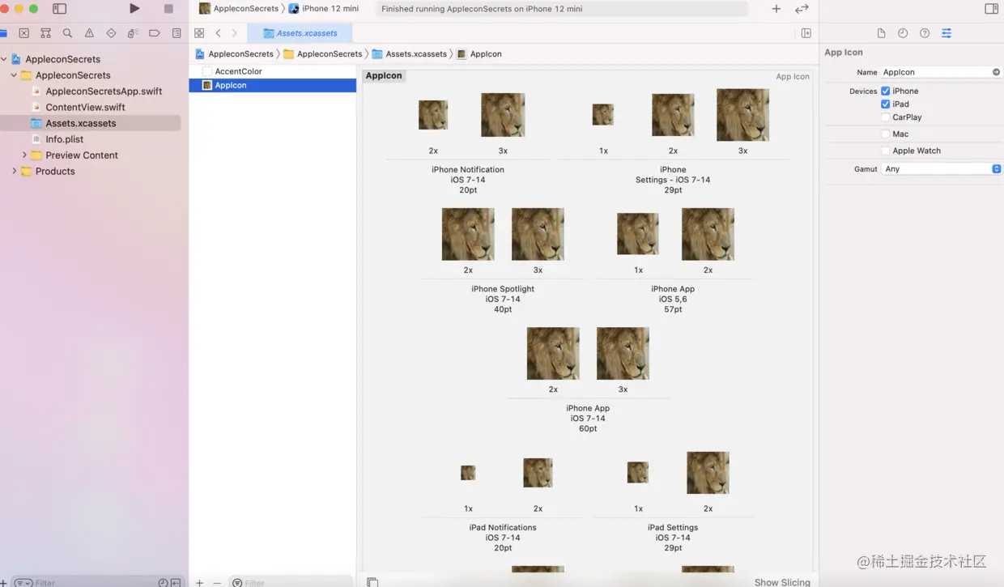Remove selected asset with minus button
Viewport: 1004px width, 587px height.
tap(217, 582)
